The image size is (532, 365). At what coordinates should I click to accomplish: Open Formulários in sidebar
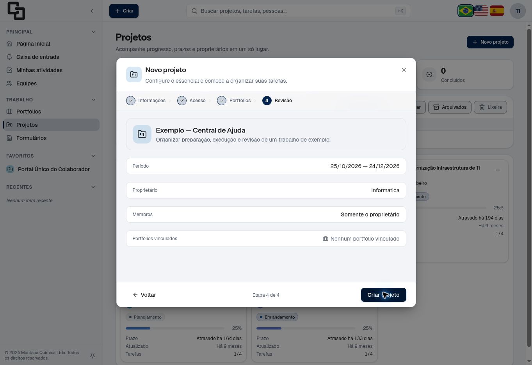51,138
